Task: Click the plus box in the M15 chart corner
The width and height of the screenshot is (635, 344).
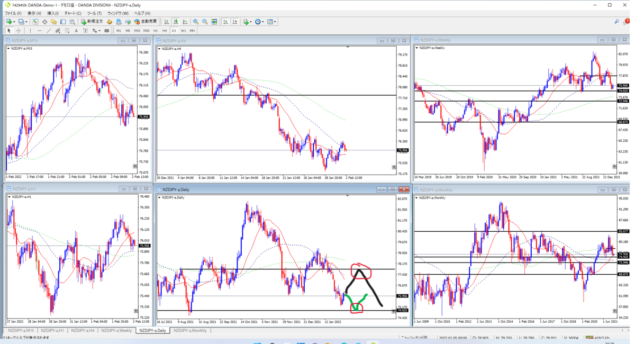Action: coord(135,166)
